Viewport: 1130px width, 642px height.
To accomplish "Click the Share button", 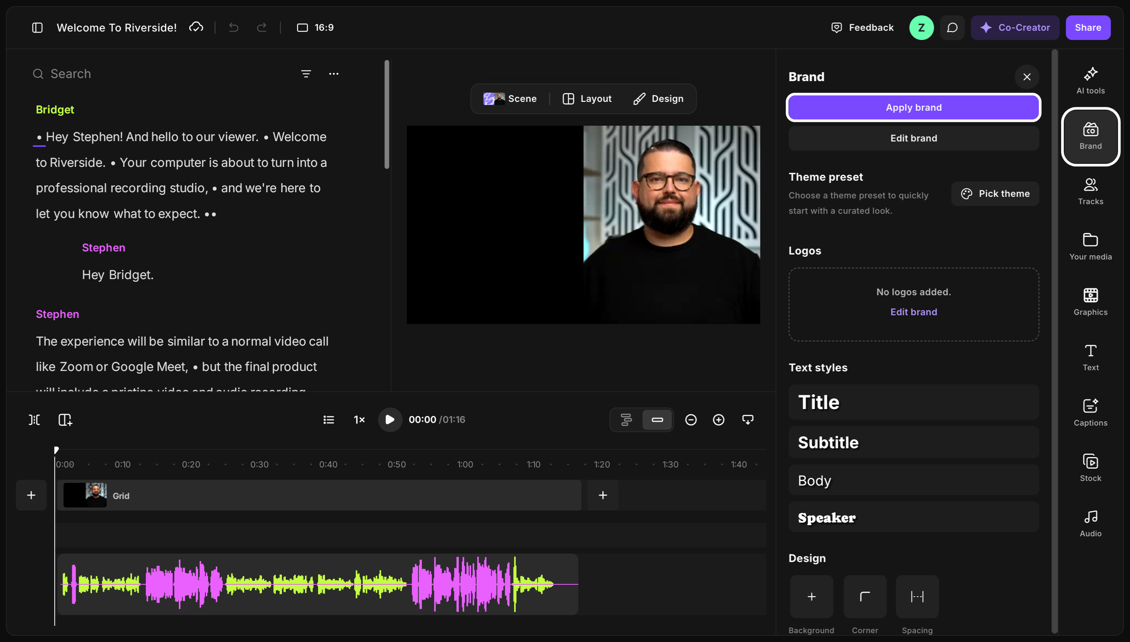I will [x=1088, y=28].
